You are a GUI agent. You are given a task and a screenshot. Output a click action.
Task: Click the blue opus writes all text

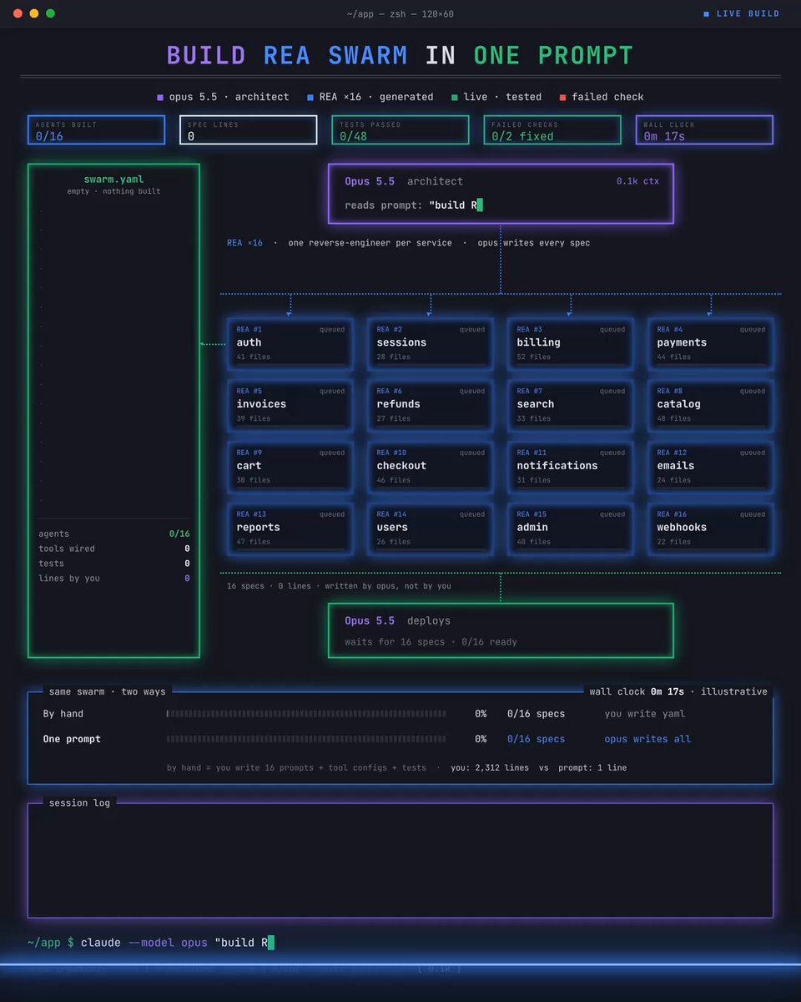[647, 739]
